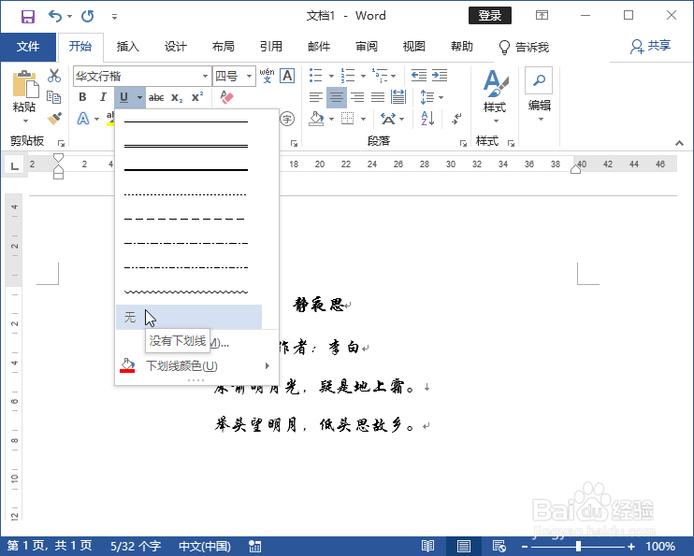Screen dimensions: 694x556
Task: Click the 登录 sign-in button
Action: tap(490, 16)
